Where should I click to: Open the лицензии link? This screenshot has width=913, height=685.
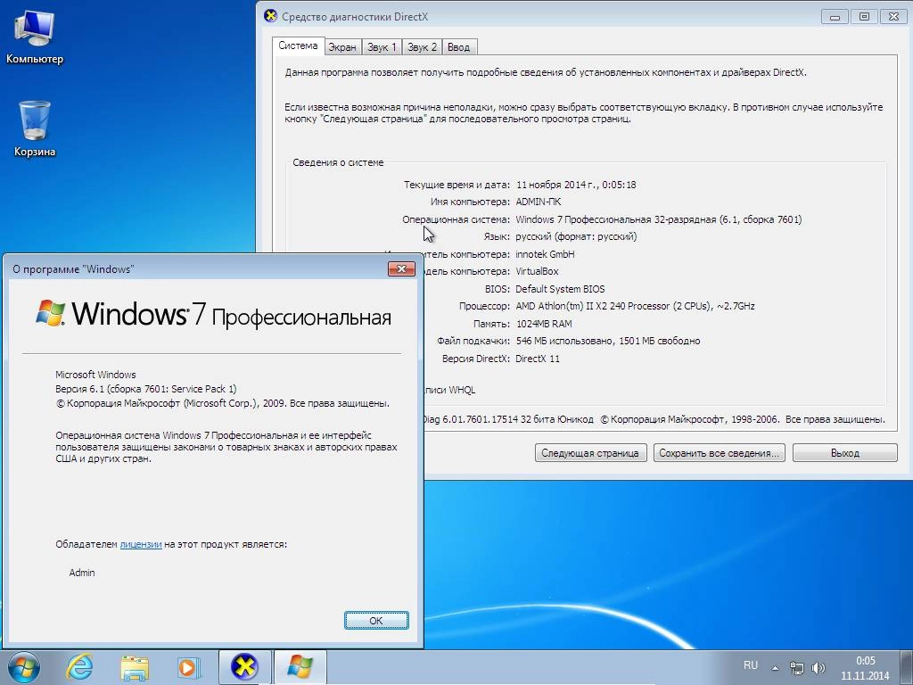140,544
